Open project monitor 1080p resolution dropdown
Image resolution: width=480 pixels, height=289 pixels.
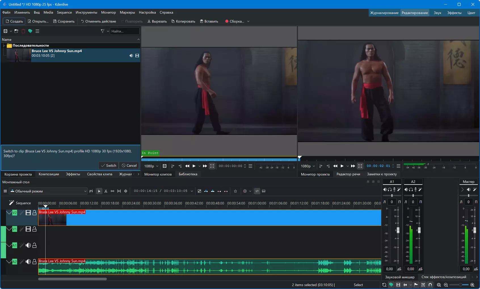tap(308, 166)
